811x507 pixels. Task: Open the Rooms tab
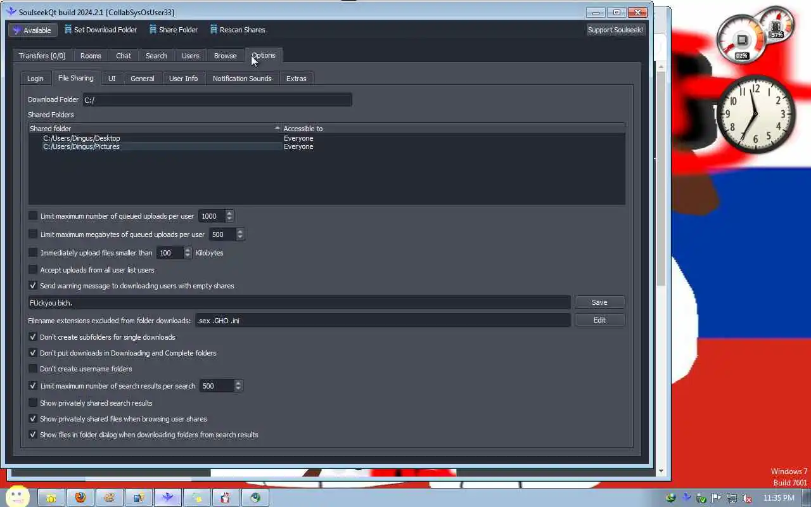91,56
